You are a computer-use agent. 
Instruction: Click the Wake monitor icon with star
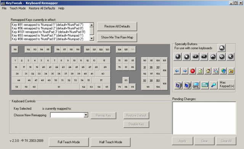click(x=187, y=85)
